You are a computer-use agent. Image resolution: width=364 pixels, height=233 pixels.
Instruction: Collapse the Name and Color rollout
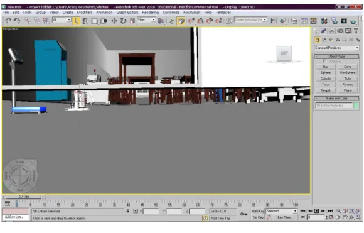tap(336, 98)
